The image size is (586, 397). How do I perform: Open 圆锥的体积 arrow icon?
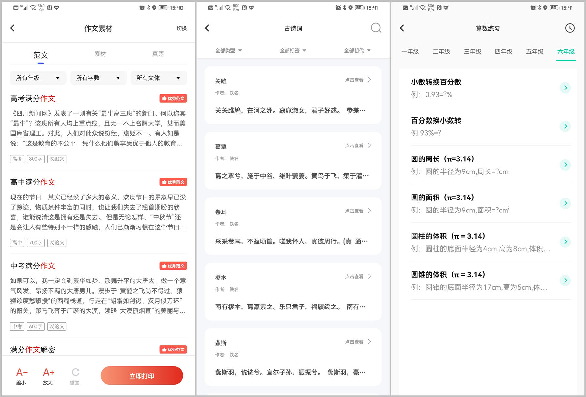[x=565, y=280]
